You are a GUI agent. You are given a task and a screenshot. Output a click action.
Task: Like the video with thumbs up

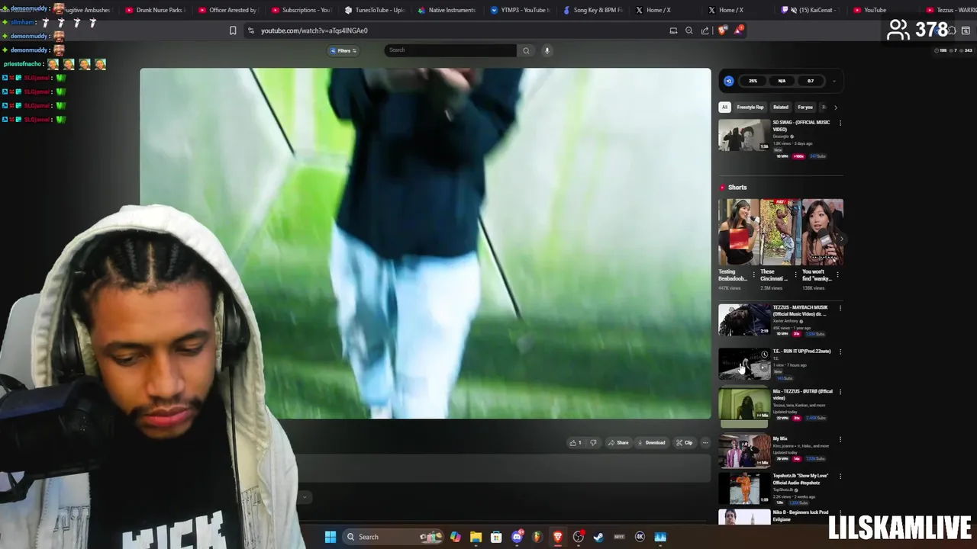(x=576, y=442)
